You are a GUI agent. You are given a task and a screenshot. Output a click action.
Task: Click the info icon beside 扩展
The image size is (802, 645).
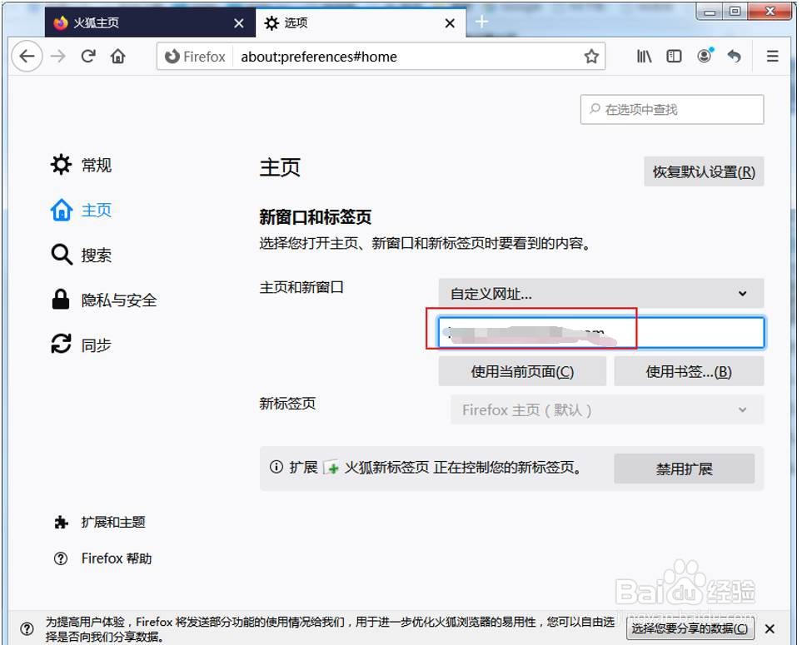click(x=276, y=467)
